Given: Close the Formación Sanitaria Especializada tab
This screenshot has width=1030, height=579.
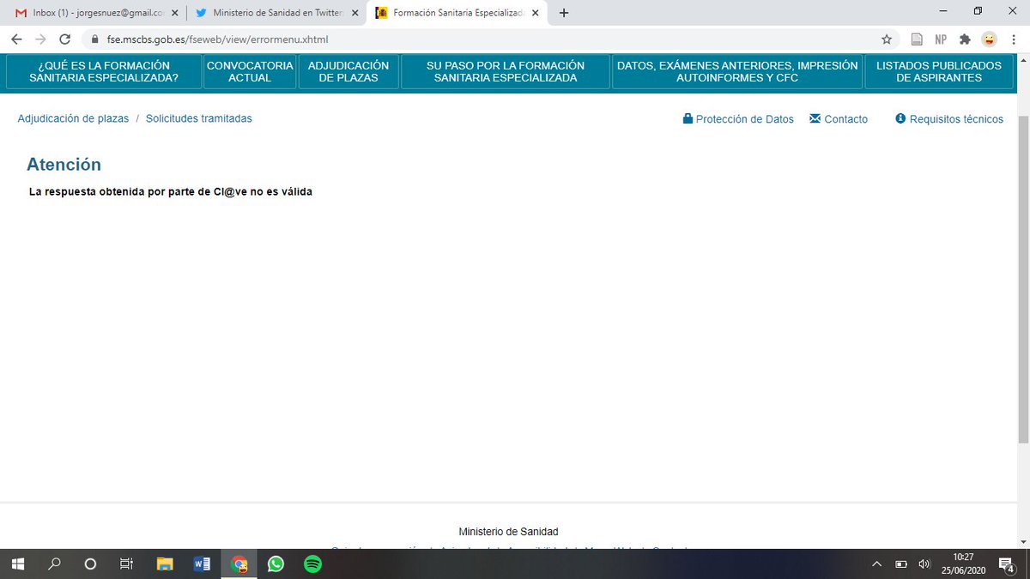Looking at the screenshot, I should click(x=534, y=13).
